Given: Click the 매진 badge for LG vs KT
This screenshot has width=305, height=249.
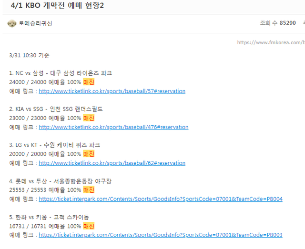Looking at the screenshot, I should [x=89, y=154].
